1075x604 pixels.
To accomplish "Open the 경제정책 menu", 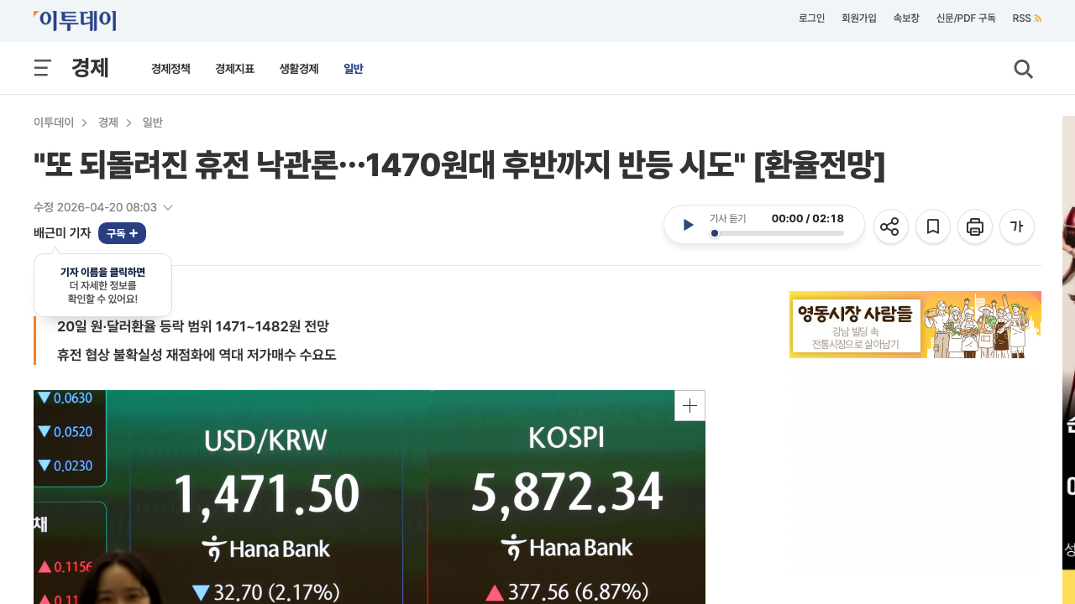I will 170,69.
